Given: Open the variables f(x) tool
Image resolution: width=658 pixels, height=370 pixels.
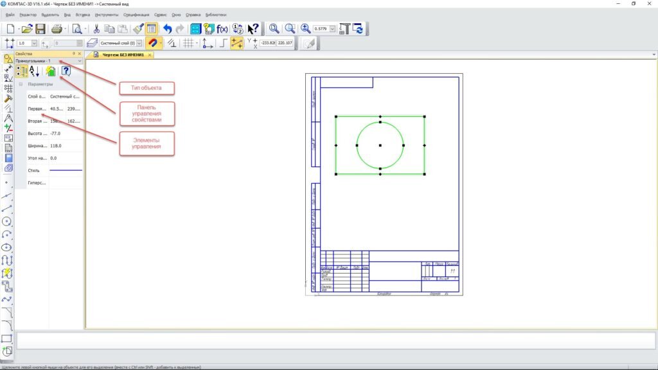Looking at the screenshot, I should [x=222, y=28].
